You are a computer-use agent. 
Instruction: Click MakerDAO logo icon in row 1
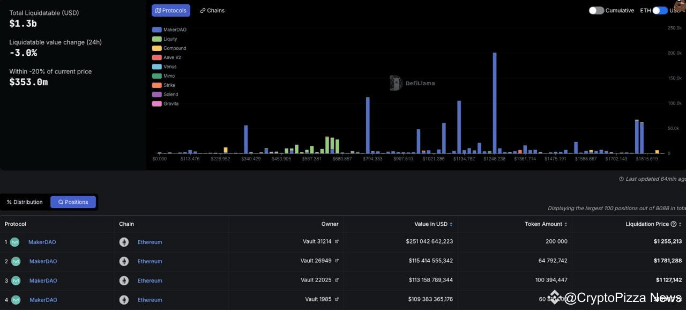tap(15, 242)
